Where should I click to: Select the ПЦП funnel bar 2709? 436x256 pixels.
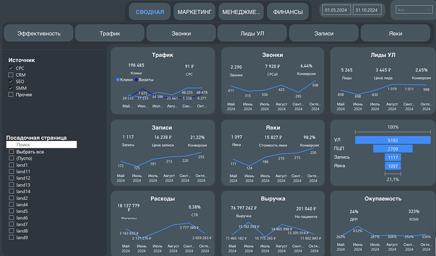pyautogui.click(x=393, y=149)
